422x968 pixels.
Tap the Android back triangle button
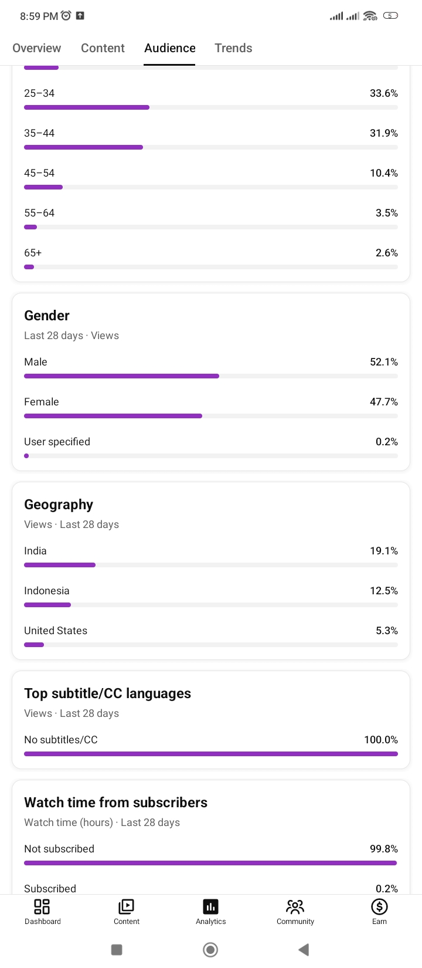click(304, 950)
